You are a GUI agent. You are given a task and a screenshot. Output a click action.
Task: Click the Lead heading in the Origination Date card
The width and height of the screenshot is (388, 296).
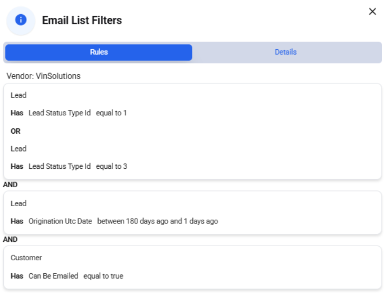18,203
